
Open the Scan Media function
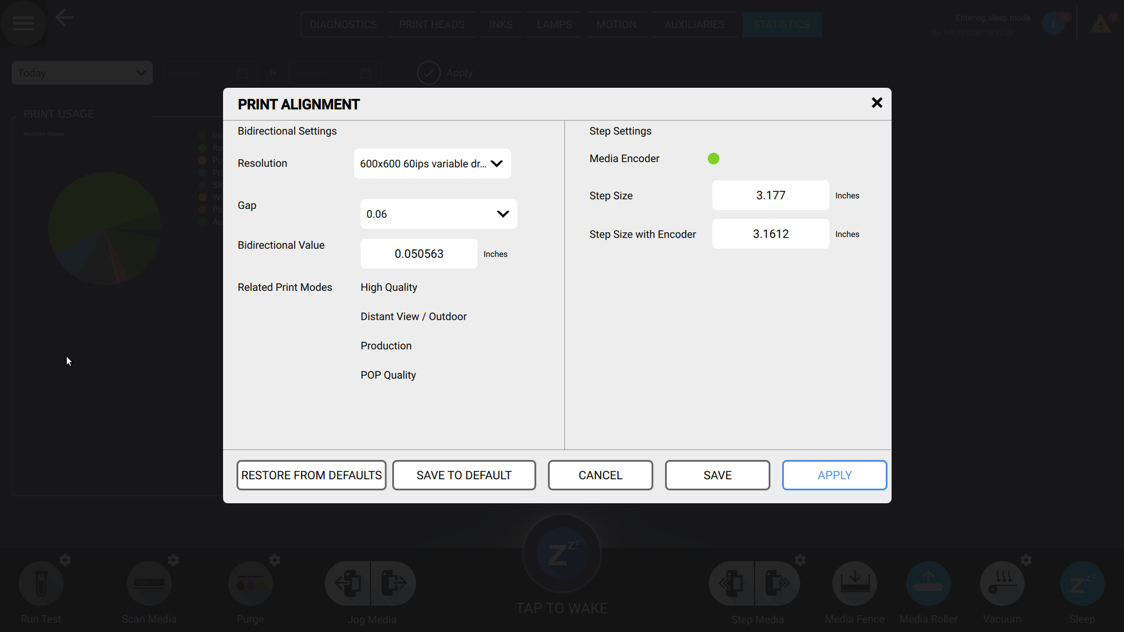149,583
